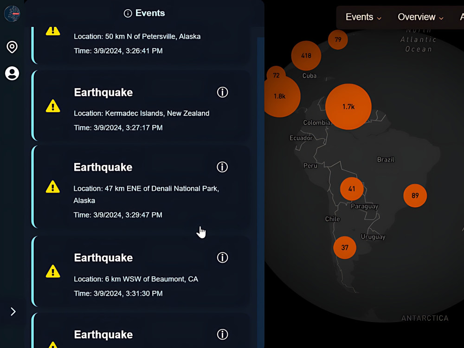Image resolution: width=464 pixels, height=348 pixels.
Task: Select the 41 event cluster near Paraguay
Action: point(352,189)
